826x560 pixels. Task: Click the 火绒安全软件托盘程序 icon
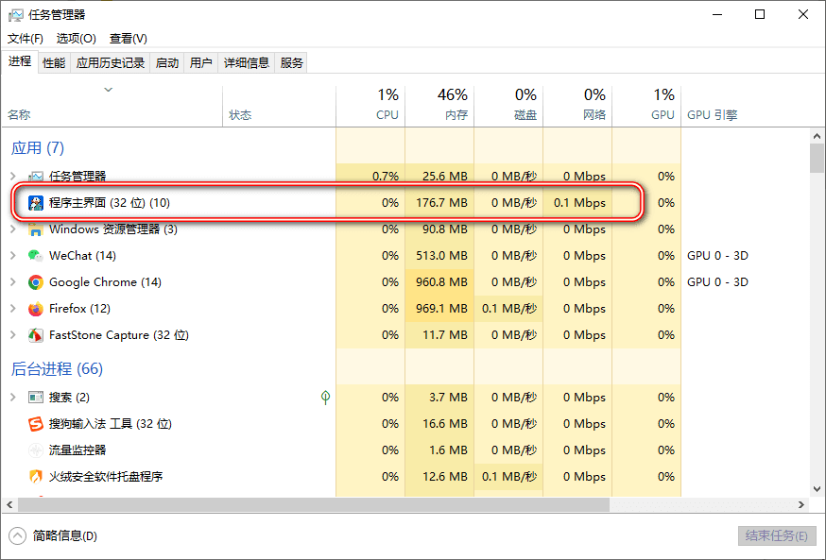[x=35, y=477]
